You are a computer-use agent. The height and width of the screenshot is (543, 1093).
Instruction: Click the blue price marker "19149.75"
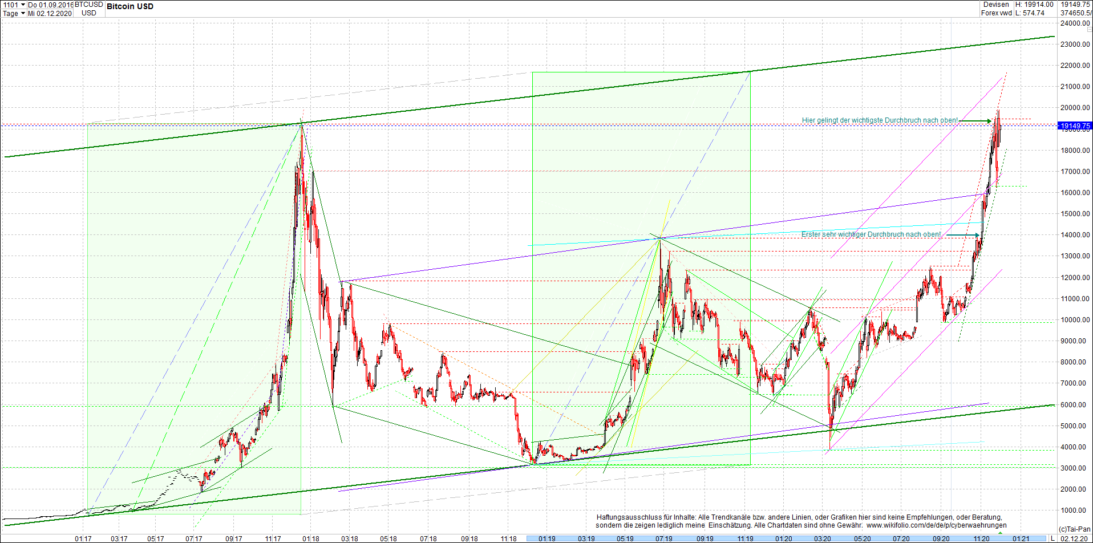point(1076,125)
